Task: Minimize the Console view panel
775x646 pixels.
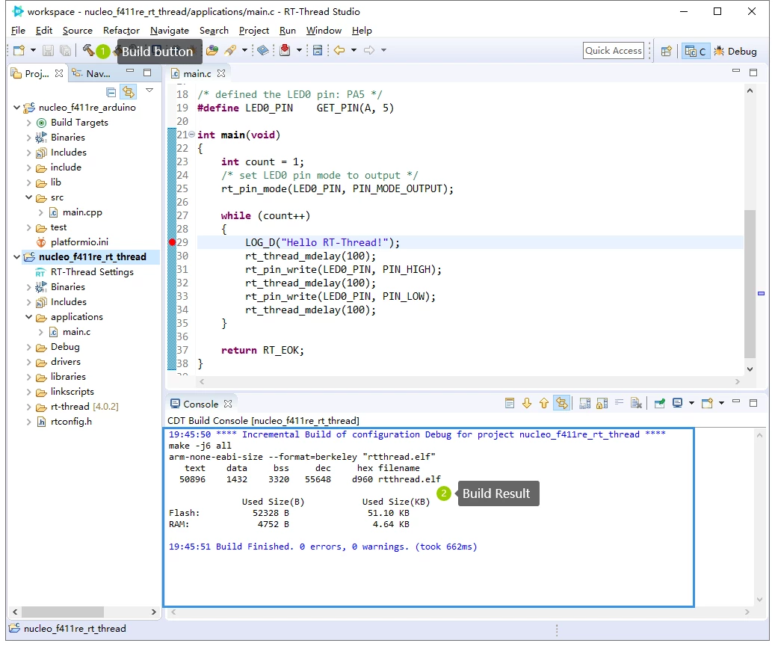Action: [736, 402]
